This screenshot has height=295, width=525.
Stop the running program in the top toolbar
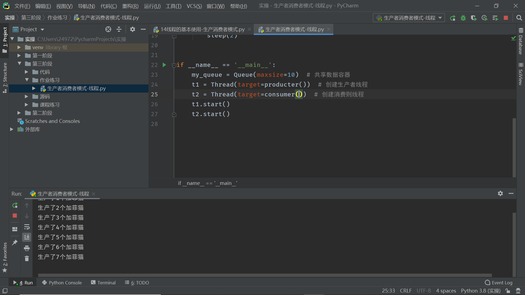pos(506,18)
